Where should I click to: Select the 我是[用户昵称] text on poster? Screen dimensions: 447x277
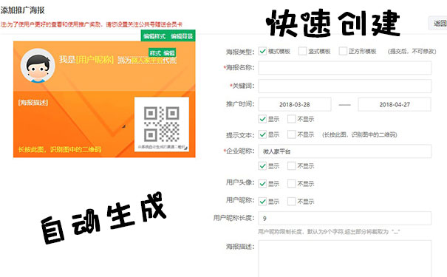(86, 60)
